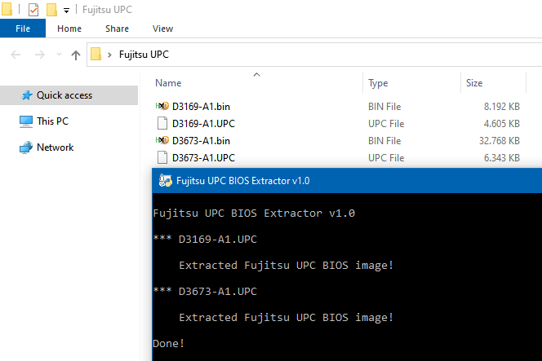Switch to the View ribbon tab

162,29
